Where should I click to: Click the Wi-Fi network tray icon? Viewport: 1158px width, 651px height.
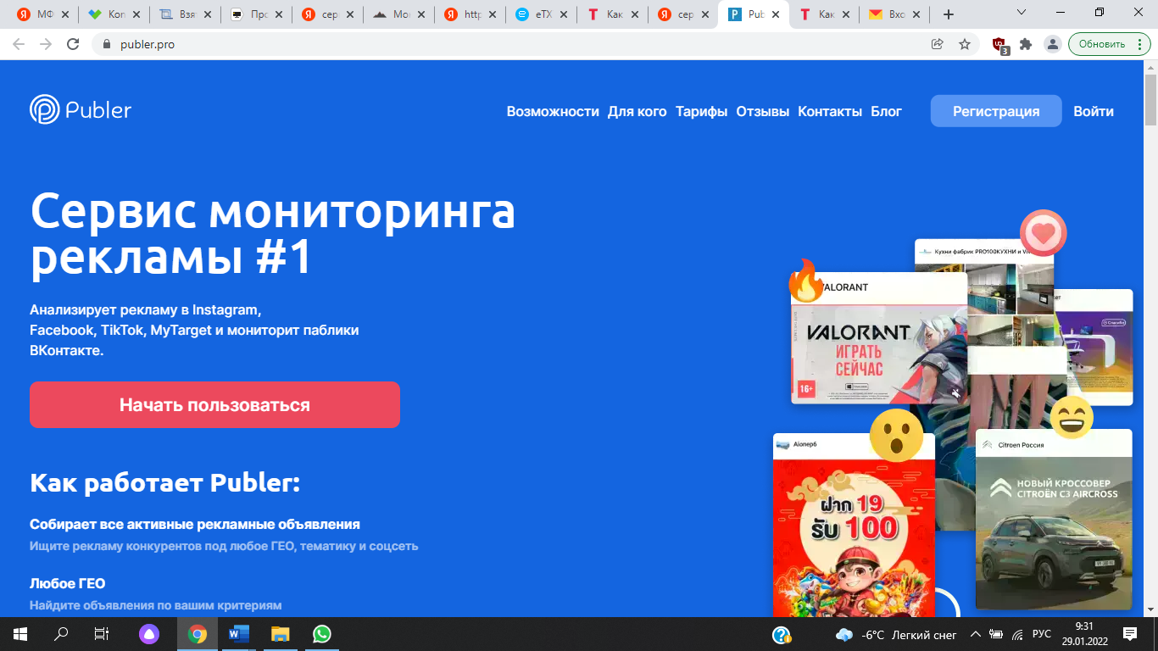coord(1017,635)
